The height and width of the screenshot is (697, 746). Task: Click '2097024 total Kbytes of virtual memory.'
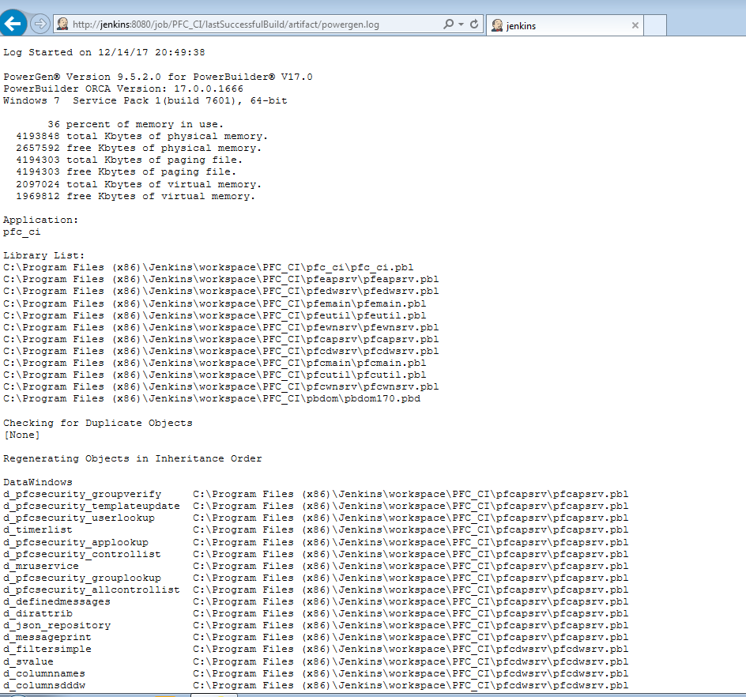[x=138, y=184]
